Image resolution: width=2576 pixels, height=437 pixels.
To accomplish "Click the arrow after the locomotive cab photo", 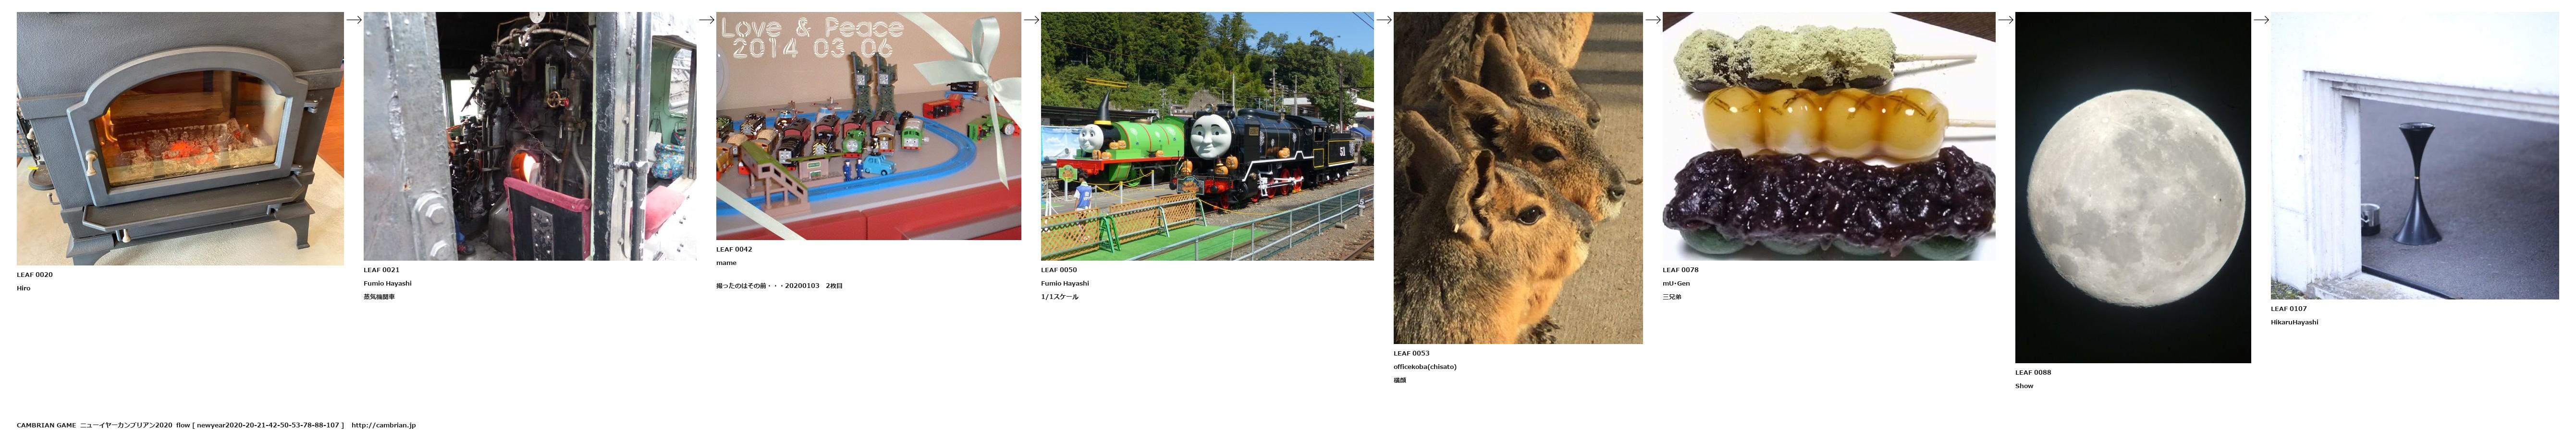I will click(707, 20).
